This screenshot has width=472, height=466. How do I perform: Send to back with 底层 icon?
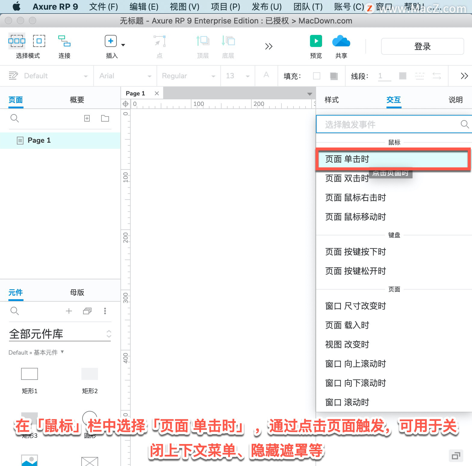(228, 41)
